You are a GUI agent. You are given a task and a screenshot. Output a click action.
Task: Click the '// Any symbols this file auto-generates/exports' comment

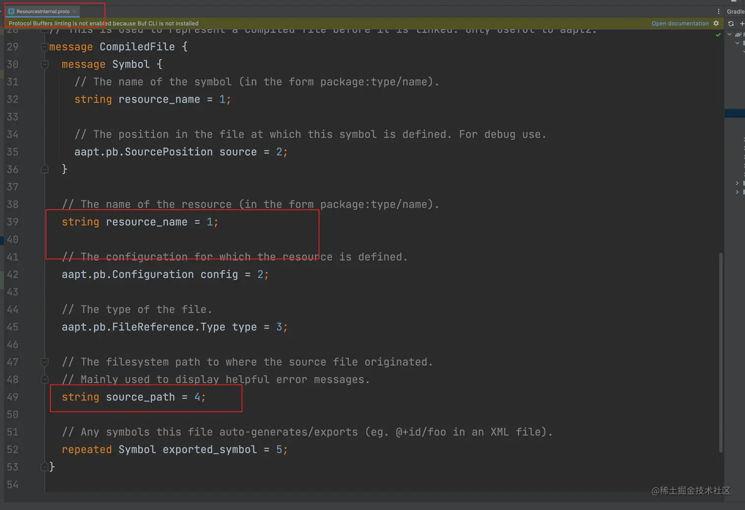tap(307, 432)
